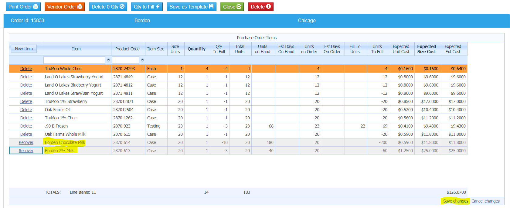Click the Chicago location in header
510x208 pixels.
click(307, 20)
